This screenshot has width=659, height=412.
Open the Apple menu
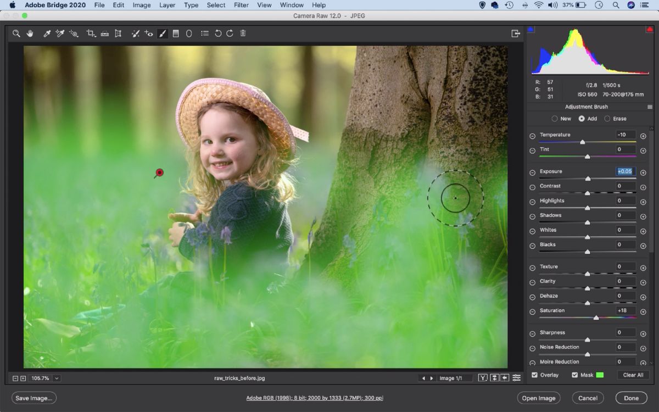(x=12, y=5)
